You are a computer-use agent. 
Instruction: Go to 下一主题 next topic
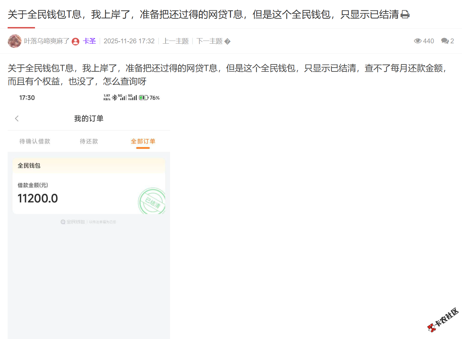pyautogui.click(x=210, y=41)
